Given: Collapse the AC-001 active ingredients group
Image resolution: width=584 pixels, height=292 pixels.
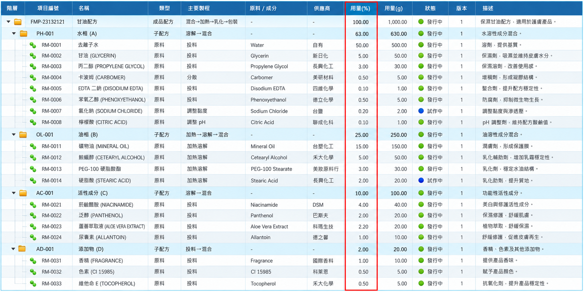Looking at the screenshot, I should (x=14, y=193).
